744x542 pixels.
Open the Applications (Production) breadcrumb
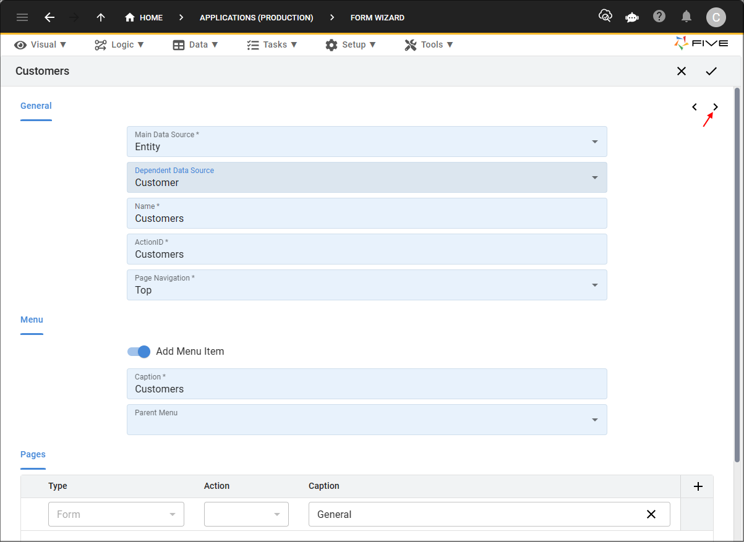[256, 17]
